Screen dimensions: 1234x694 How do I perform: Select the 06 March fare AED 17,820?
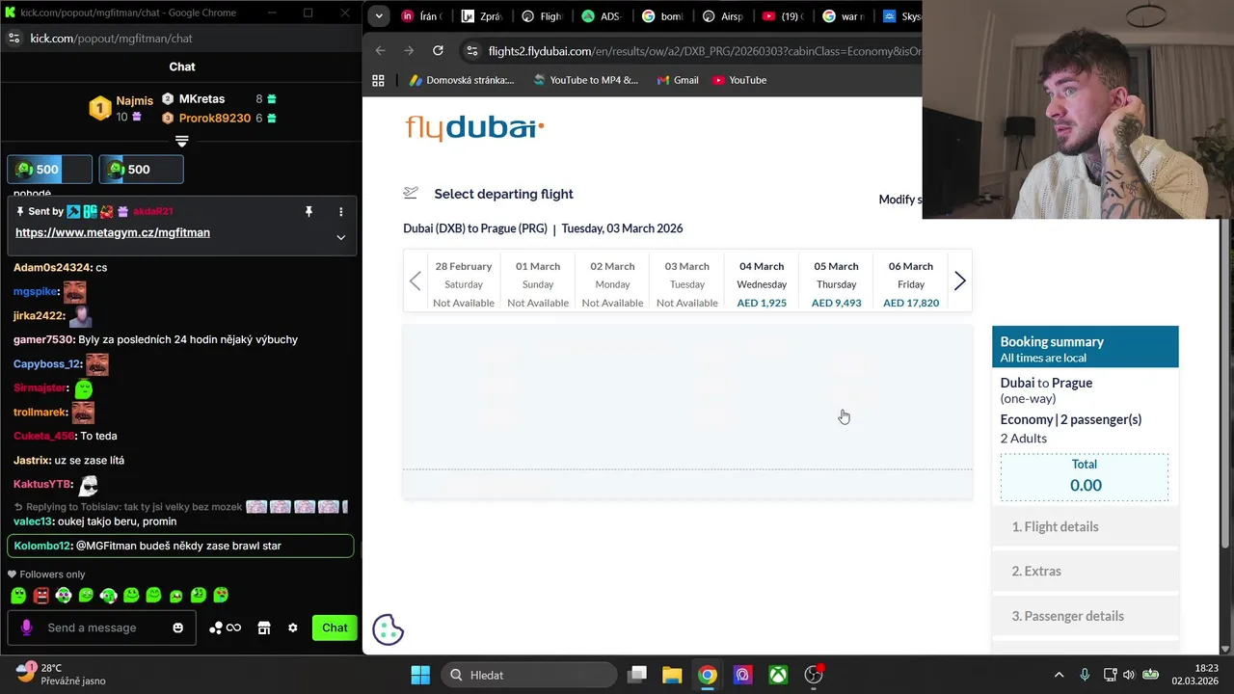pos(911,283)
